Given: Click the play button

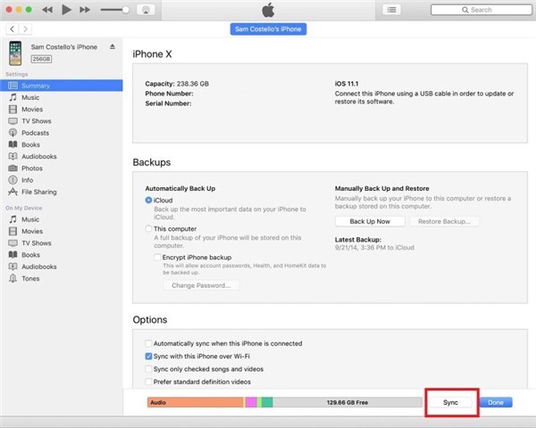Looking at the screenshot, I should coord(65,9).
